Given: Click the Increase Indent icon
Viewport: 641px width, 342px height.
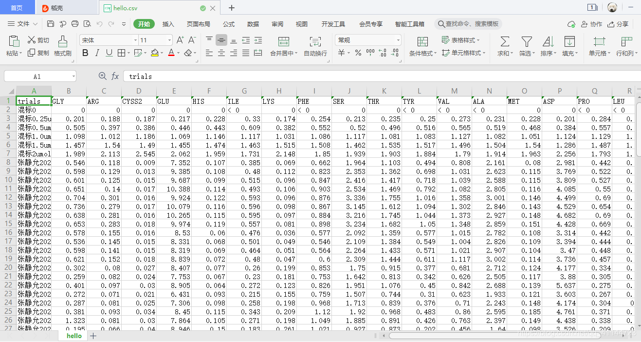Looking at the screenshot, I should (258, 40).
